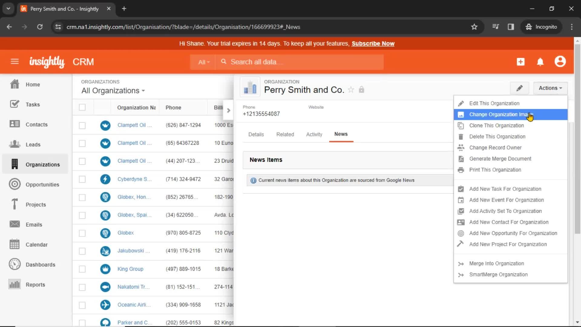The image size is (581, 327).
Task: Open Tasks in the sidebar
Action: [x=35, y=104]
